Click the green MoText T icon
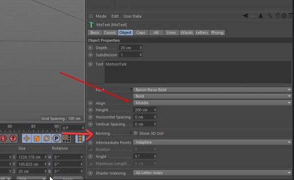 [91, 25]
